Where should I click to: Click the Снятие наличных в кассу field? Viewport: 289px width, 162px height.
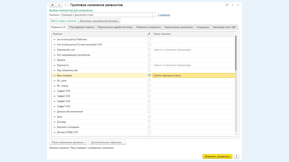(193, 75)
